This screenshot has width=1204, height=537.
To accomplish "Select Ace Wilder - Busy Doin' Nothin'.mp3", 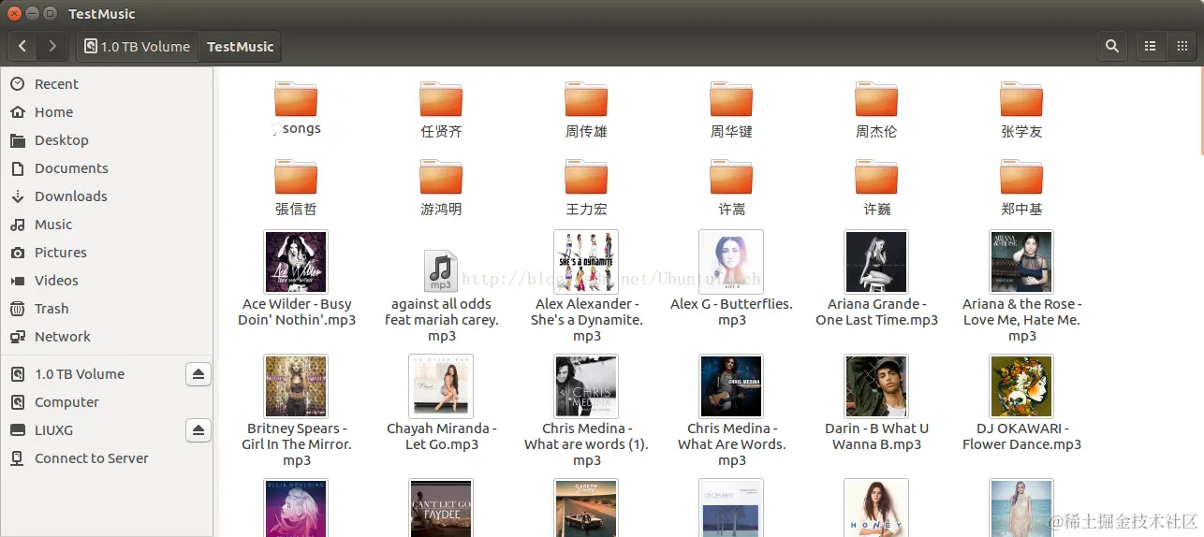I will point(296,279).
